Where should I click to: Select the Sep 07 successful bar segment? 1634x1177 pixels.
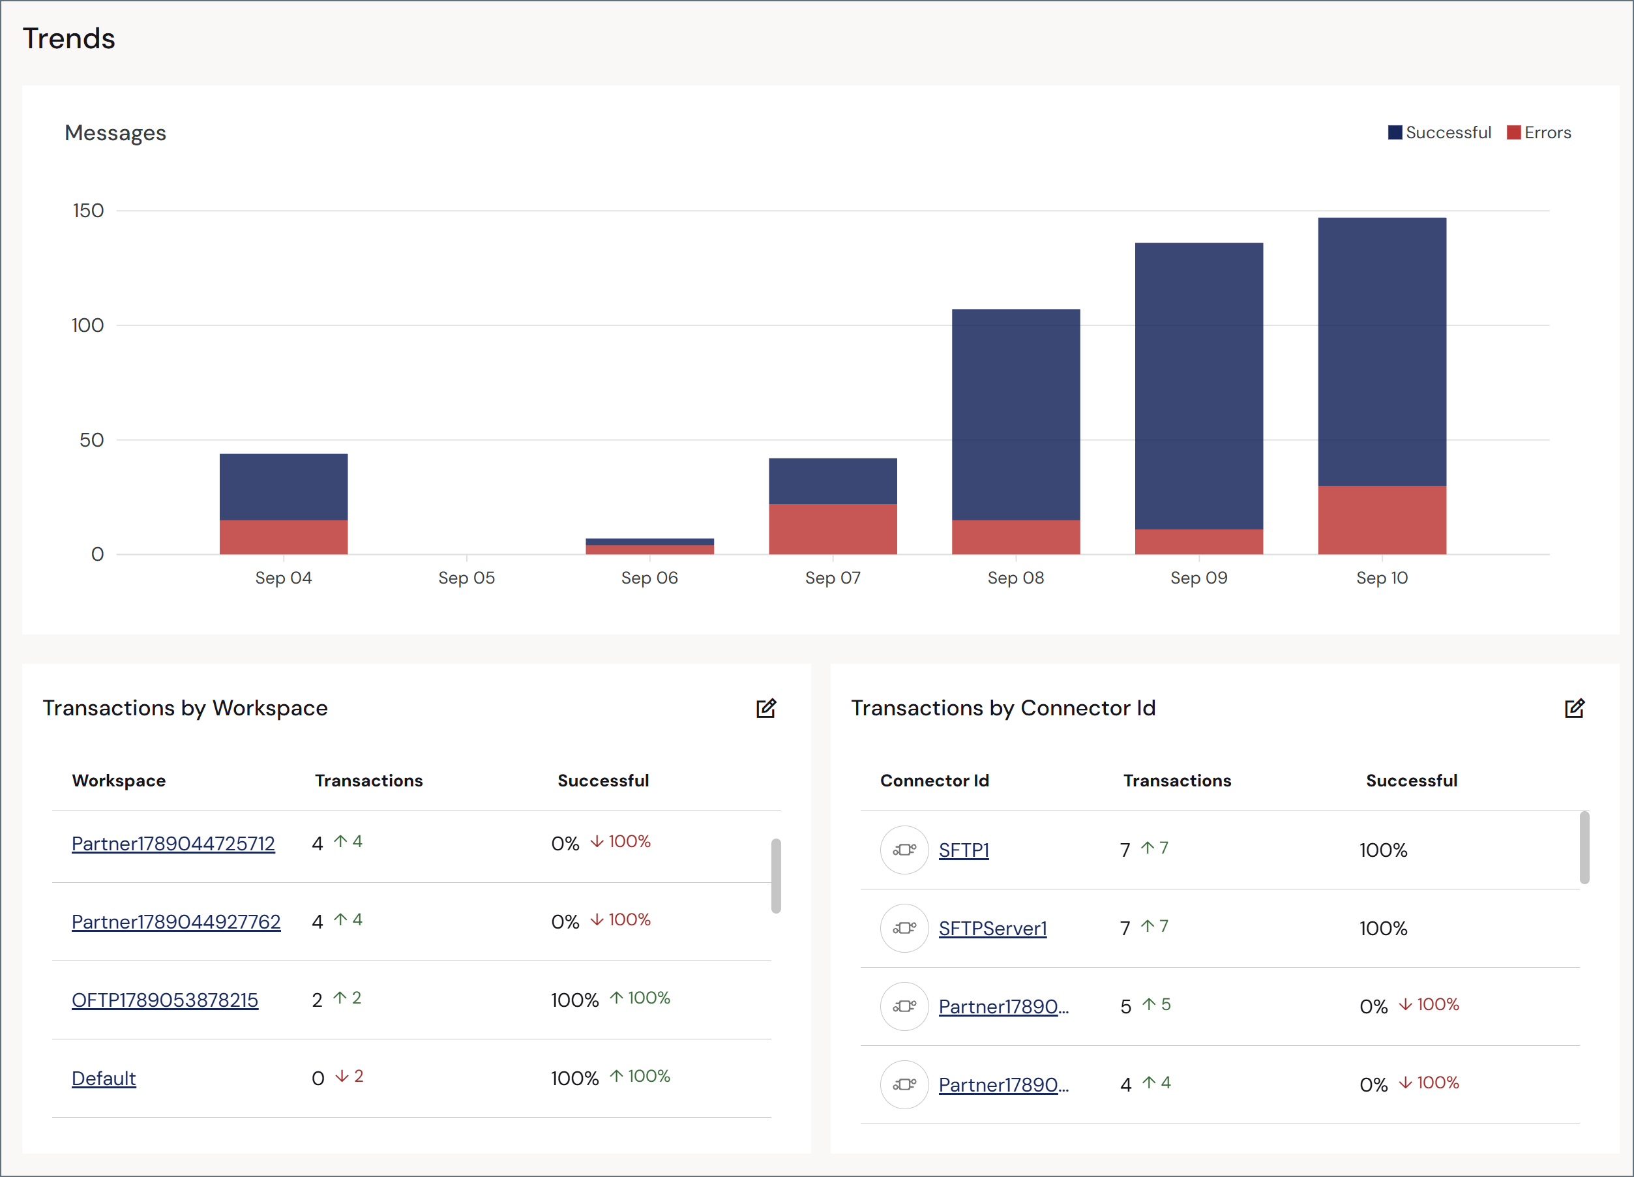[x=833, y=481]
